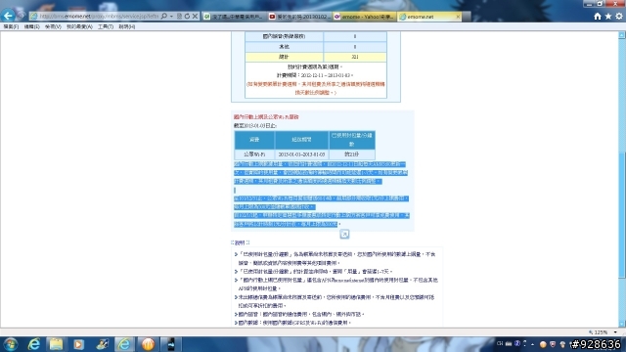Screen dimensions: 626x352
Task: Refresh the page with reload icon
Action: (187, 16)
